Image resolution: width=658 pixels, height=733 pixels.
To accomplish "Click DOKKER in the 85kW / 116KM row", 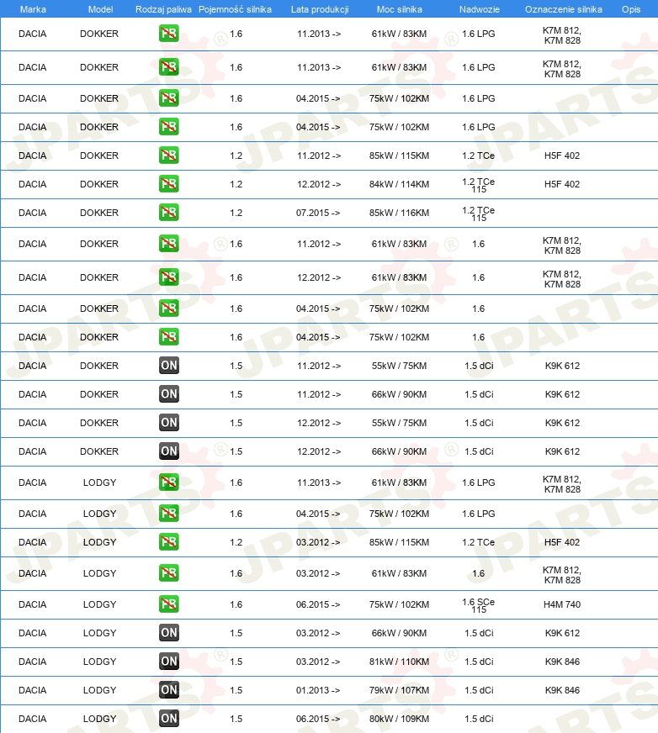I will tap(99, 213).
